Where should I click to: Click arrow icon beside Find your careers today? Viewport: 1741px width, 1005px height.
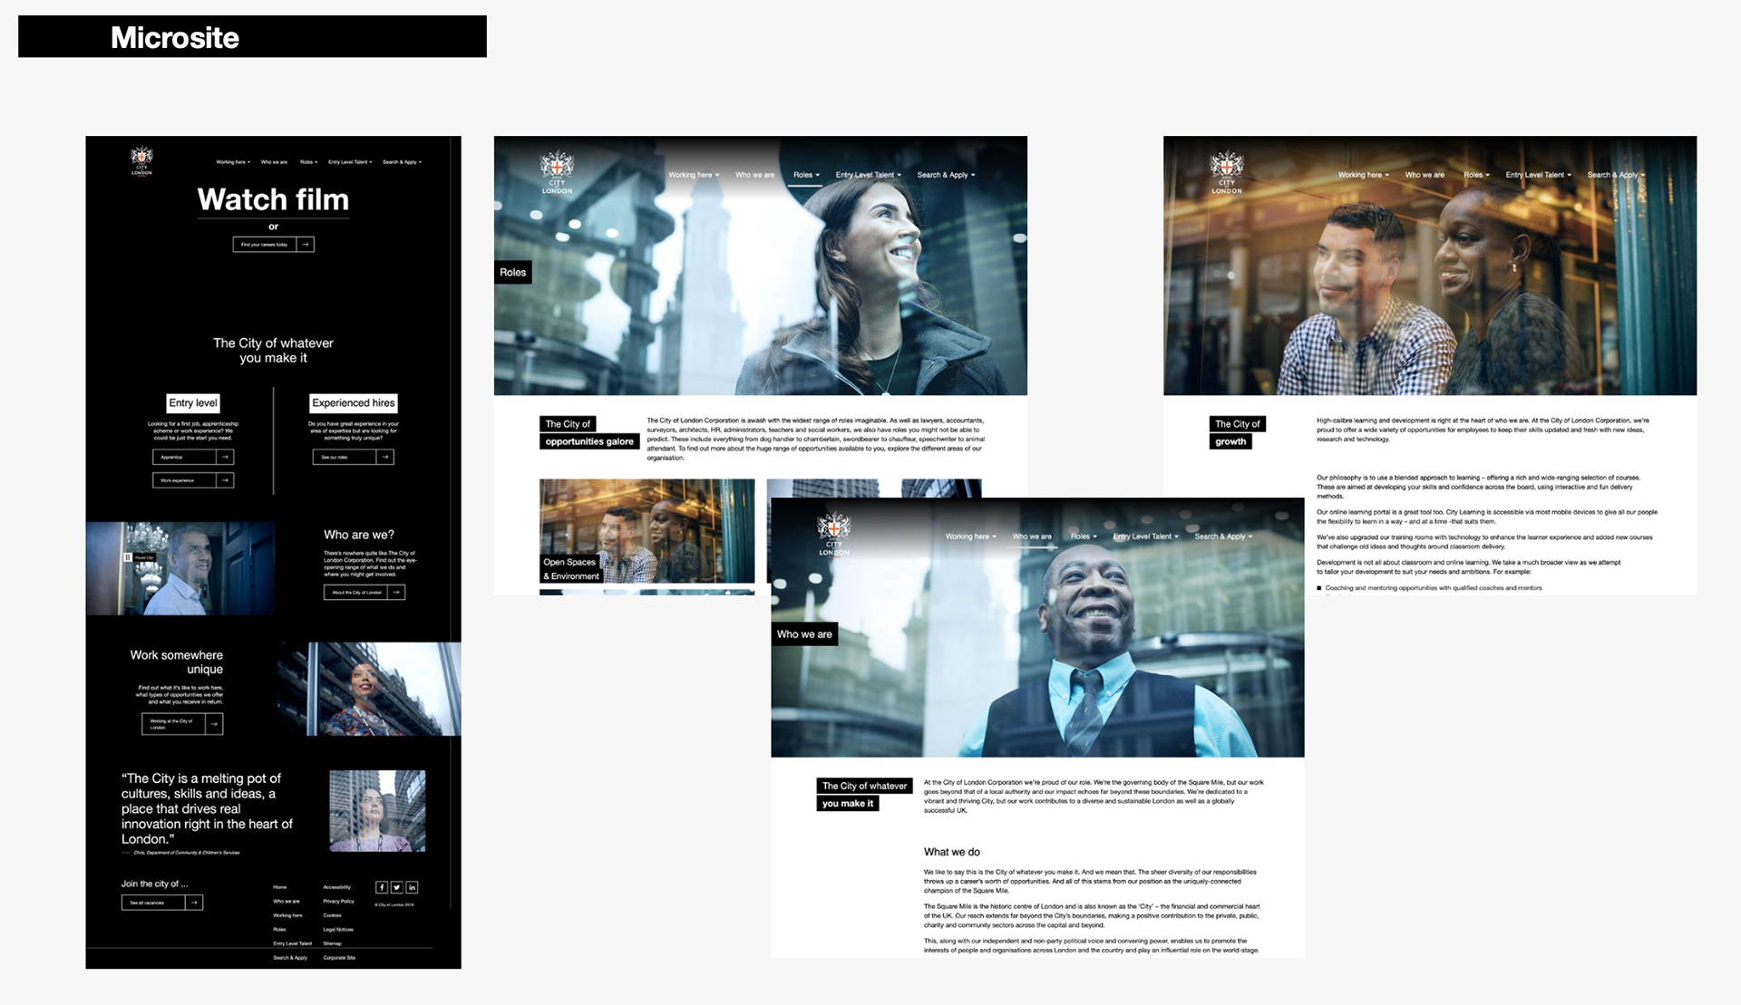306,244
